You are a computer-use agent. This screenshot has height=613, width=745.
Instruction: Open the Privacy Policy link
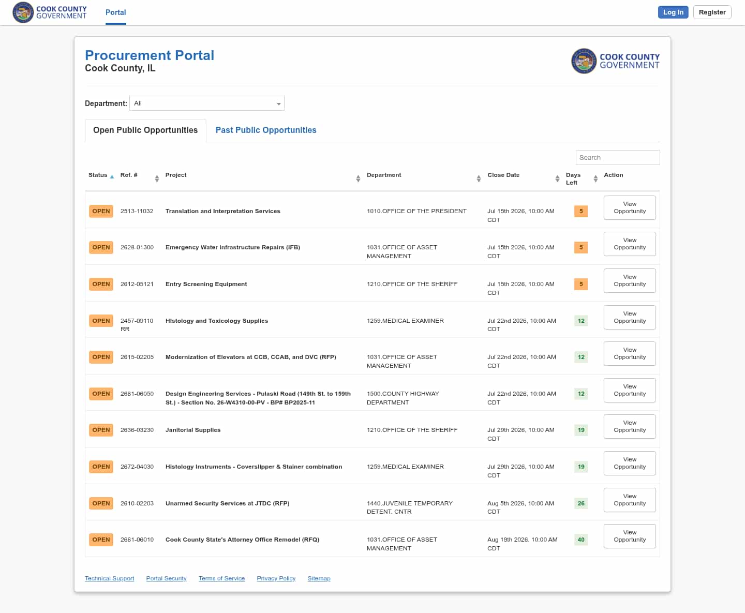point(276,578)
